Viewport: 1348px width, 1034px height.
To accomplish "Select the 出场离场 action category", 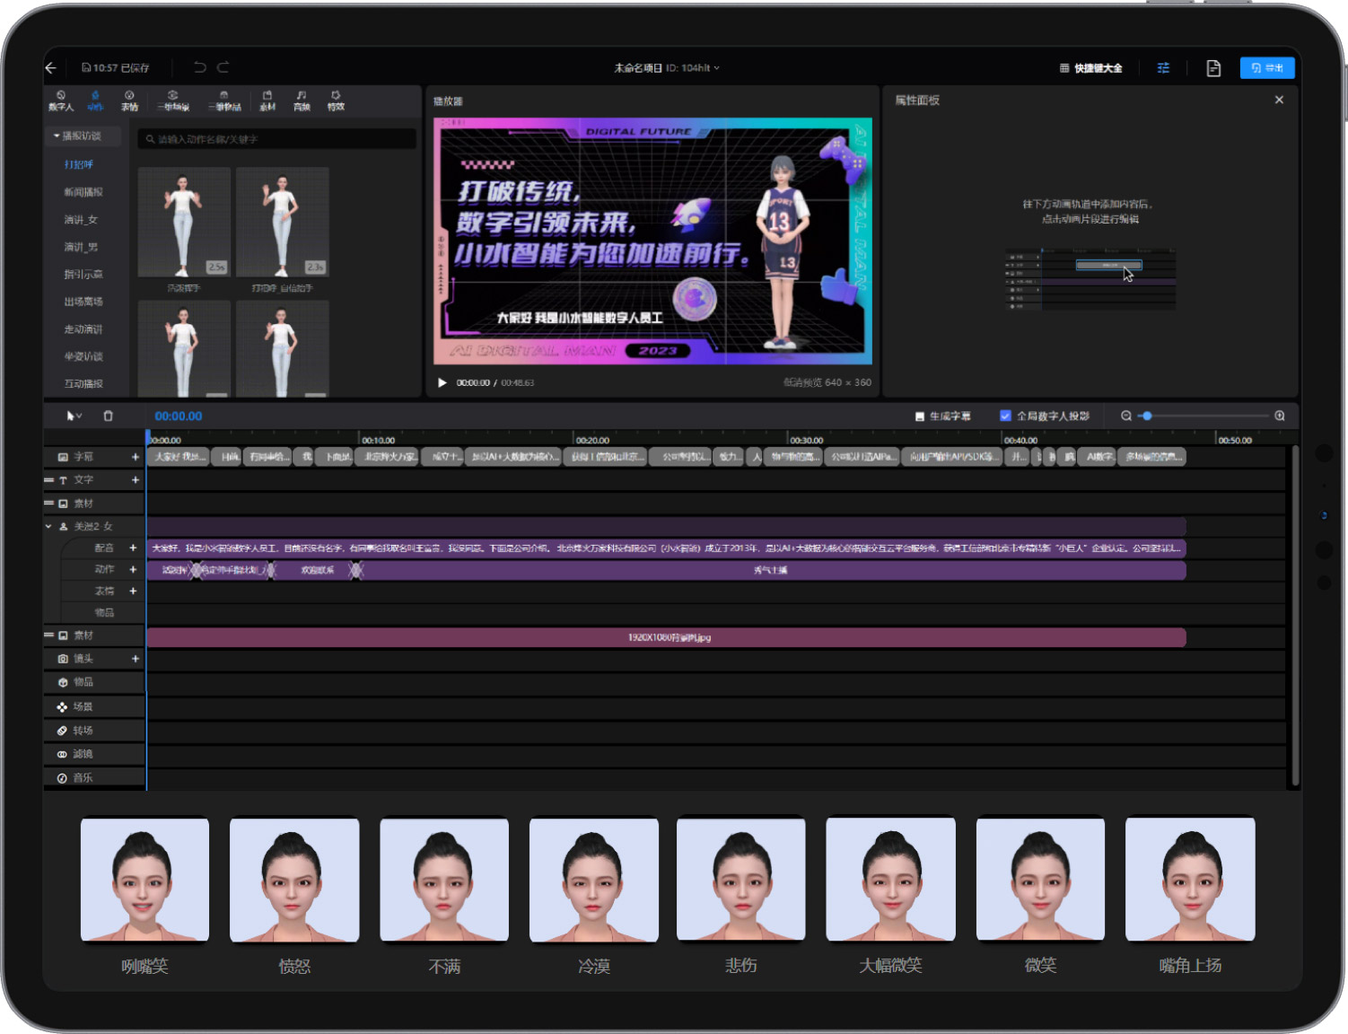I will (83, 302).
